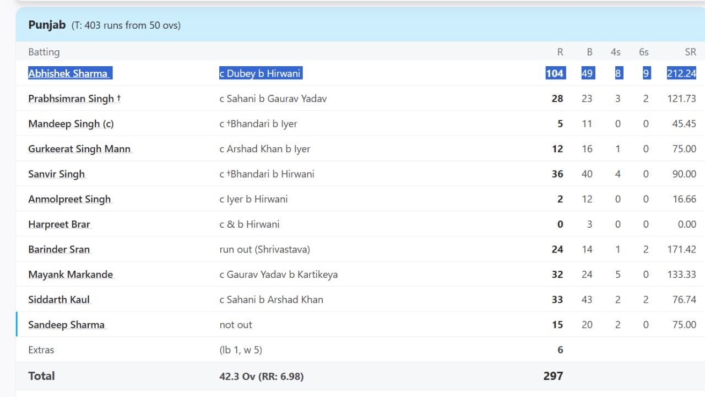The width and height of the screenshot is (705, 397).
Task: Open Sandeep Sharma player page
Action: tap(66, 325)
